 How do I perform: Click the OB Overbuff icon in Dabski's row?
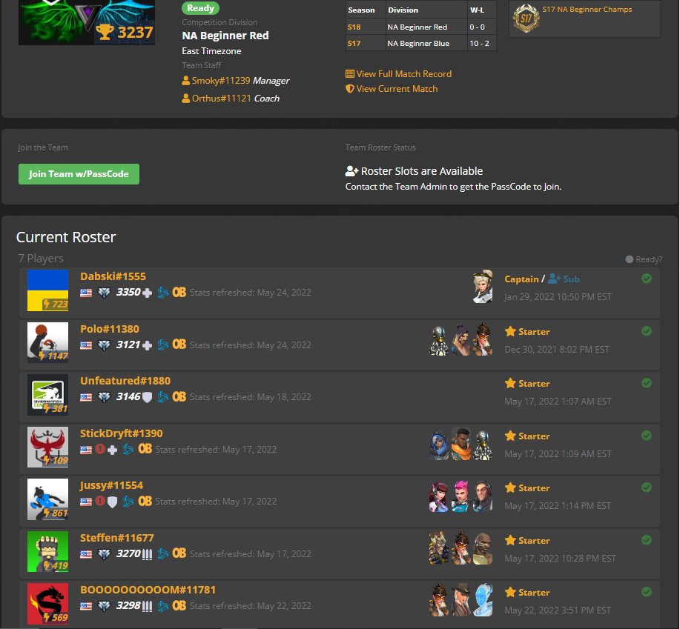coord(179,293)
